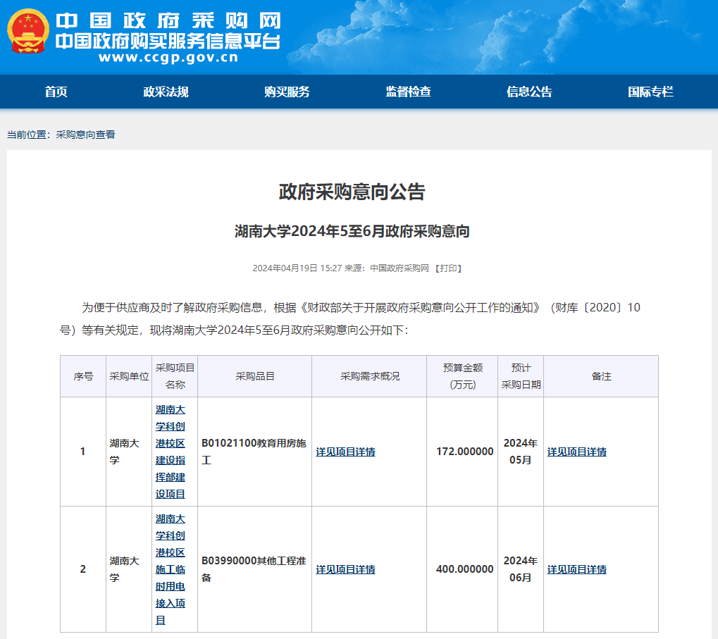Click the 预算金额(万元) column header
Screen dimensions: 718x639
(x=462, y=376)
